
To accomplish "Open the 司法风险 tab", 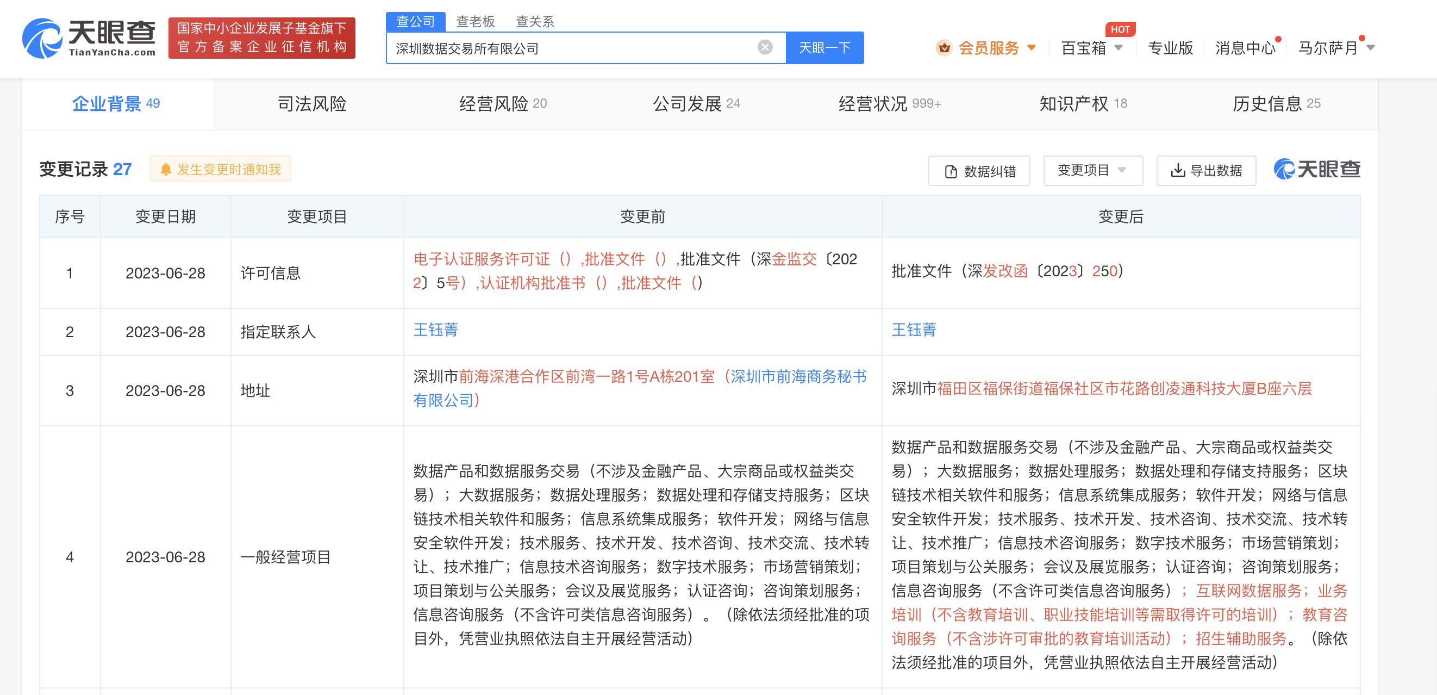I will [x=311, y=104].
